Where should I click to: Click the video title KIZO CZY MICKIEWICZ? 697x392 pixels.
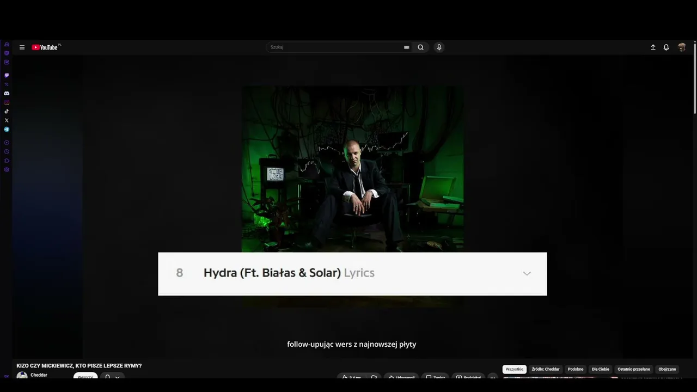tap(79, 366)
